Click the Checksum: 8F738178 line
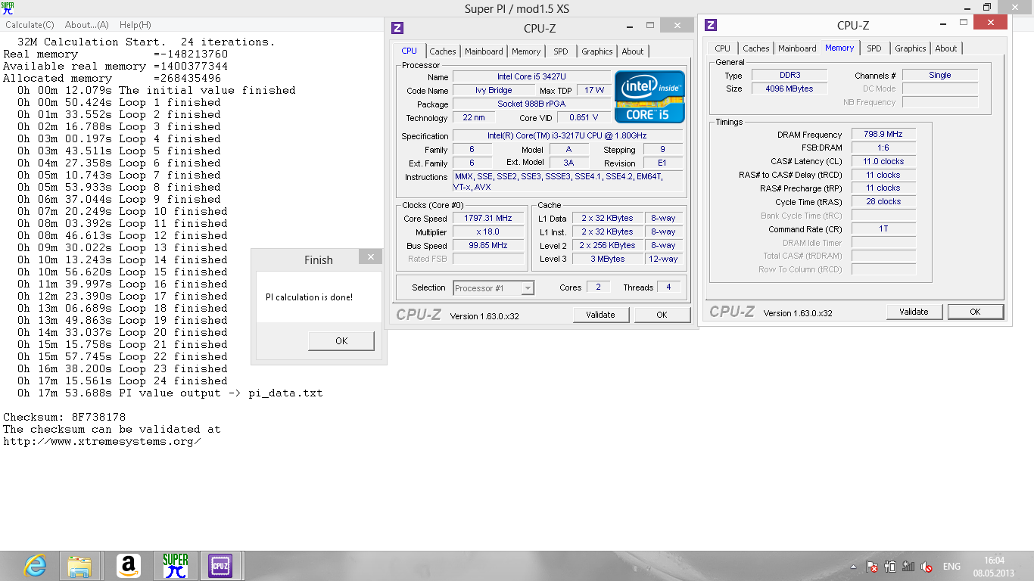This screenshot has height=581, width=1034. [x=64, y=417]
